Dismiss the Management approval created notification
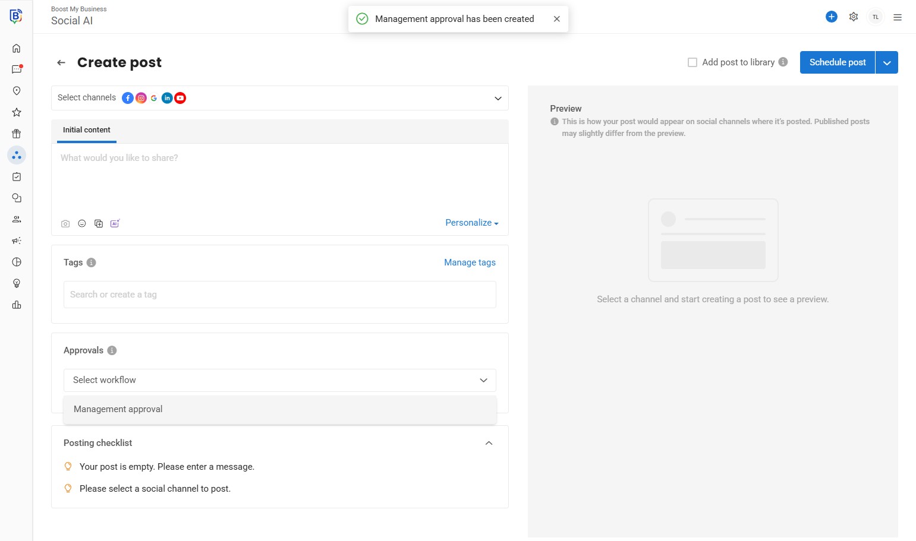The width and height of the screenshot is (916, 541). [557, 19]
